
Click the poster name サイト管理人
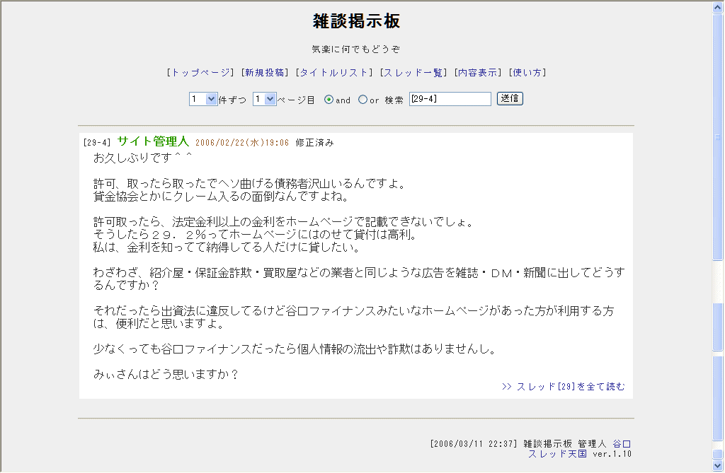(x=153, y=141)
